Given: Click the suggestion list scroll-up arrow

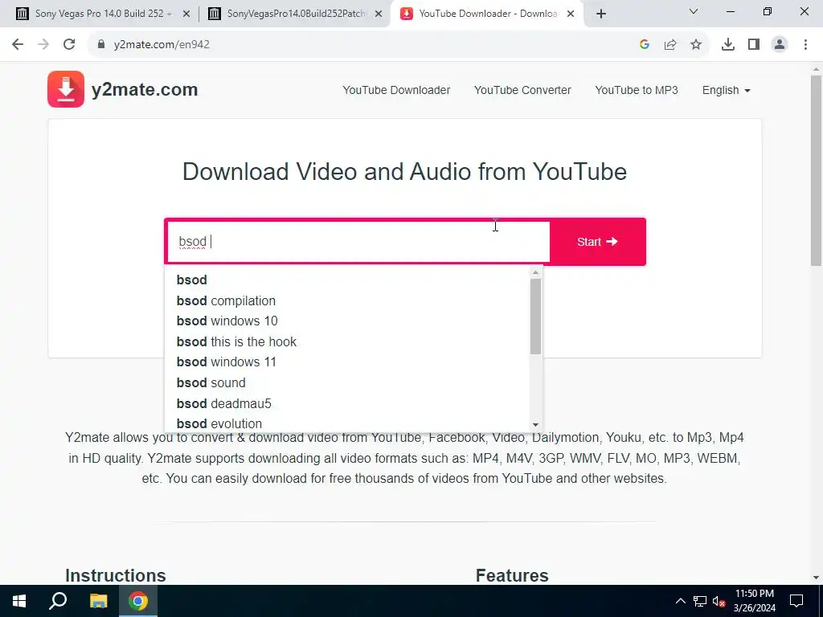Looking at the screenshot, I should [535, 272].
